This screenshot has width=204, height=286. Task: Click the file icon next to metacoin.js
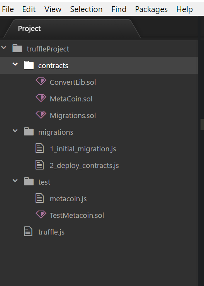pyautogui.click(x=39, y=198)
